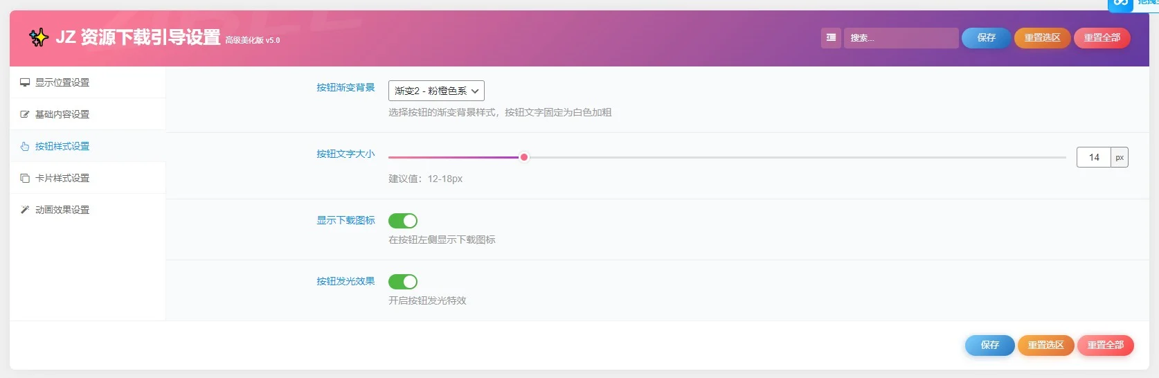Click the magic wand icon for 动画效果设置

pos(25,210)
